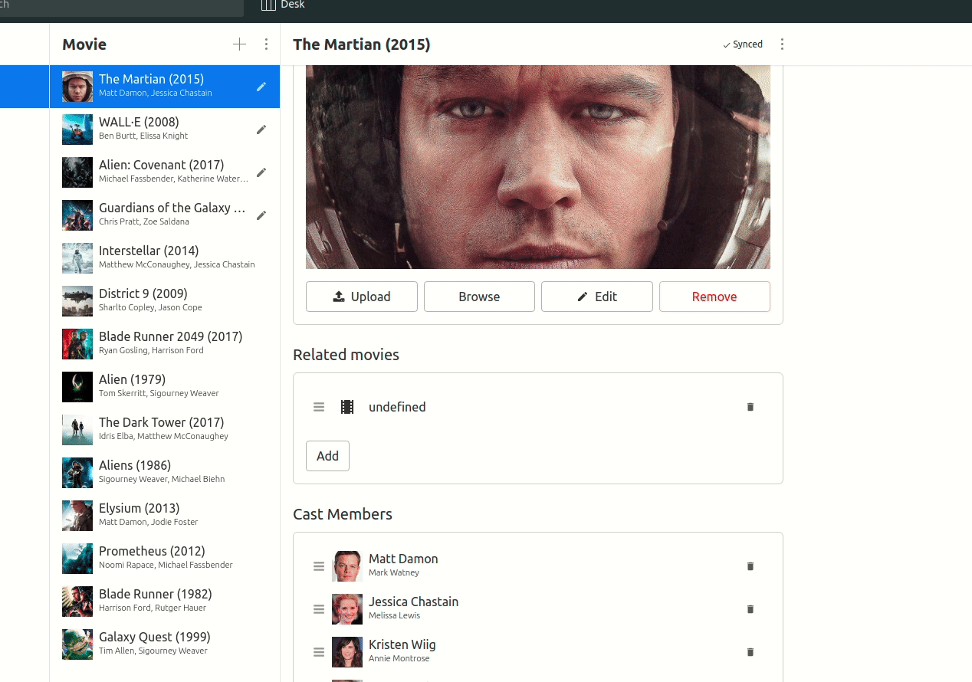Click The Martian poster image

538,167
